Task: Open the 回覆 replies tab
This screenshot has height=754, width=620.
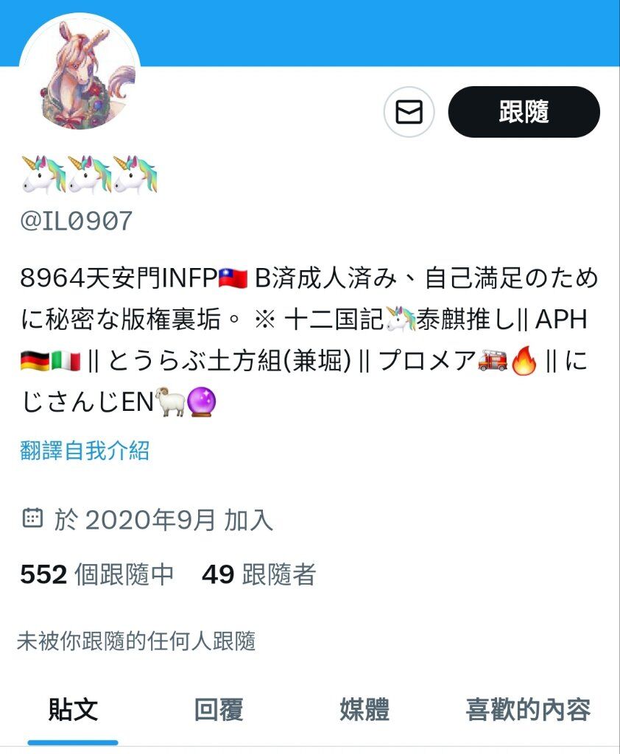Action: (x=219, y=710)
